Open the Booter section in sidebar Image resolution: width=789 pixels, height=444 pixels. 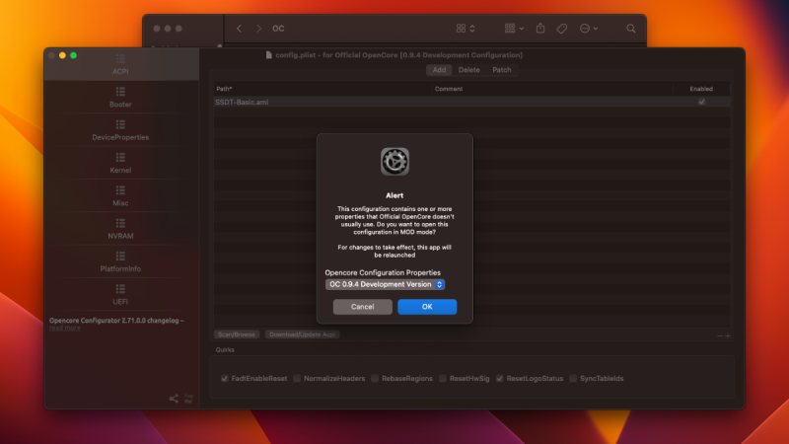120,97
